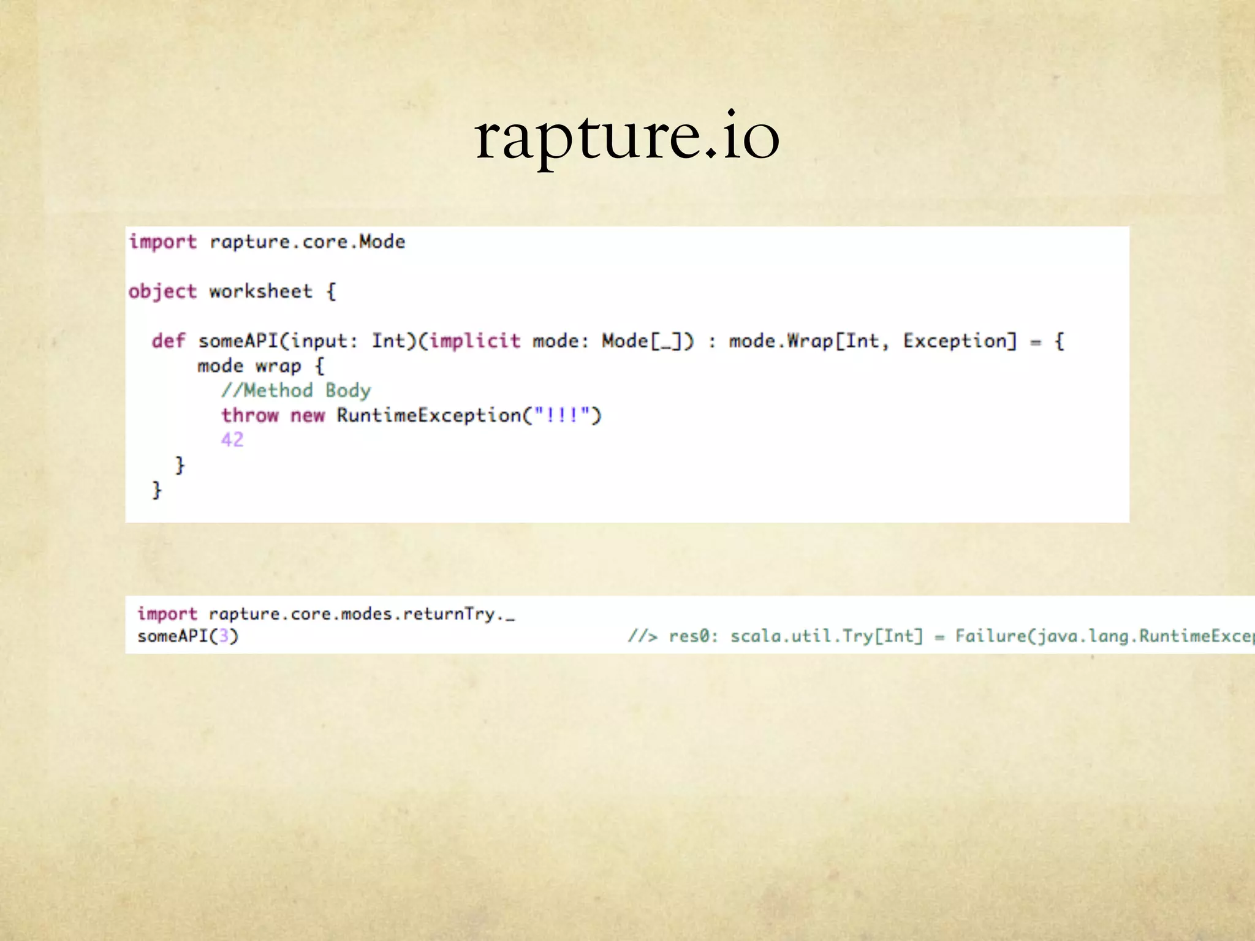Click the call "someAPI(3)"
1255x941 pixels.
pyautogui.click(x=188, y=636)
